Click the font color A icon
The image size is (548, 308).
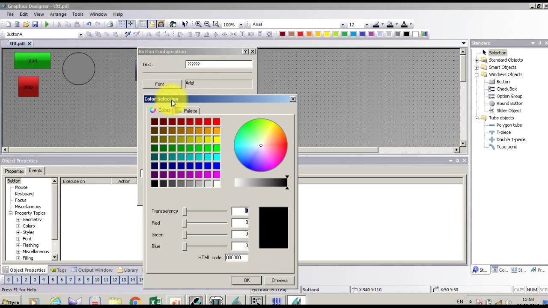(404, 24)
